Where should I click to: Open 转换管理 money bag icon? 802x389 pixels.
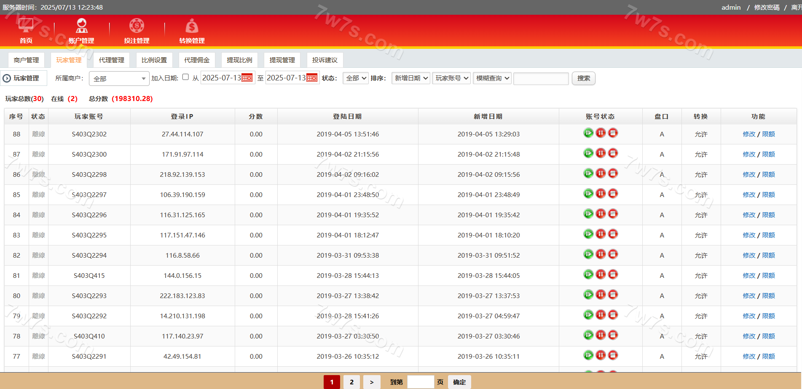(x=192, y=26)
